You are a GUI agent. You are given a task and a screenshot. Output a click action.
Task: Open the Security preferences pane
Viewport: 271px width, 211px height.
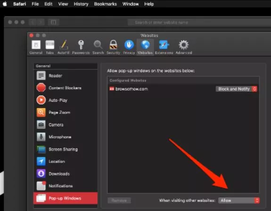pyautogui.click(x=114, y=47)
